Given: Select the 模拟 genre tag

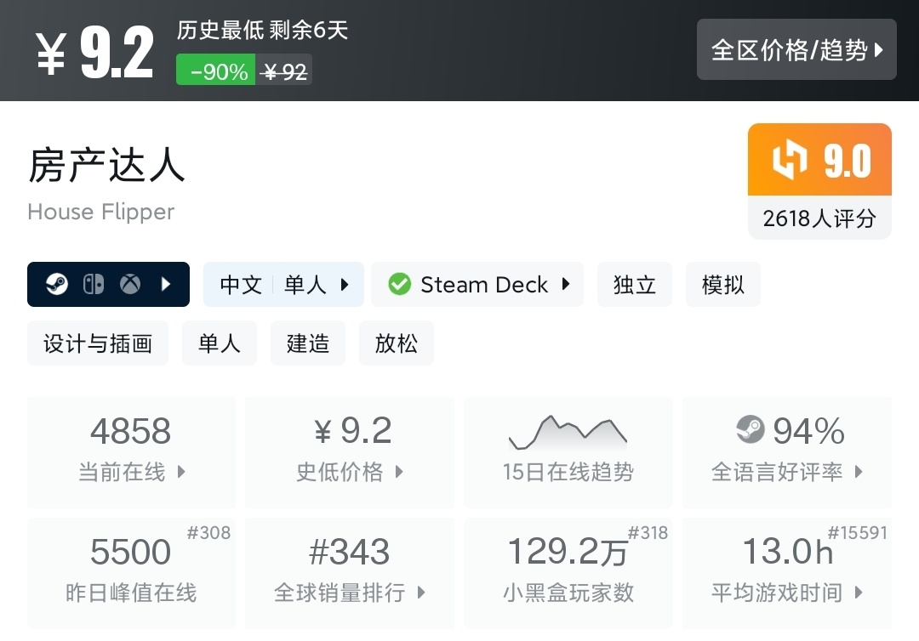Looking at the screenshot, I should click(x=723, y=284).
